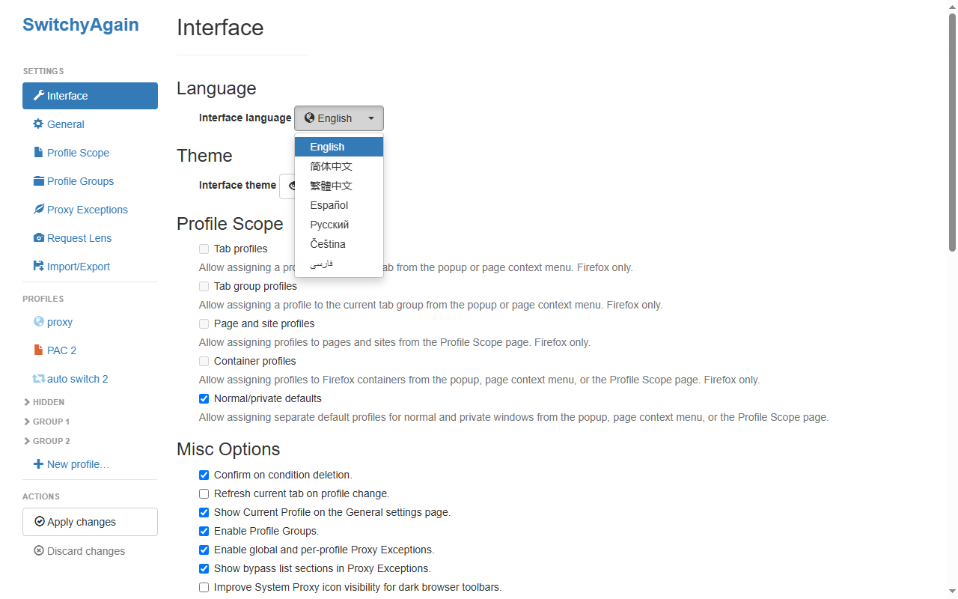Uncheck Normal/private defaults checkbox
The height and width of the screenshot is (599, 958).
(x=204, y=398)
